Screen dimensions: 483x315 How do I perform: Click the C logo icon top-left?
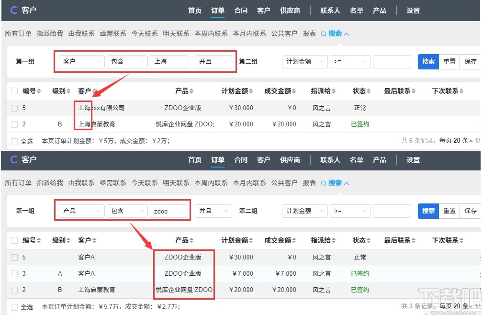13,10
